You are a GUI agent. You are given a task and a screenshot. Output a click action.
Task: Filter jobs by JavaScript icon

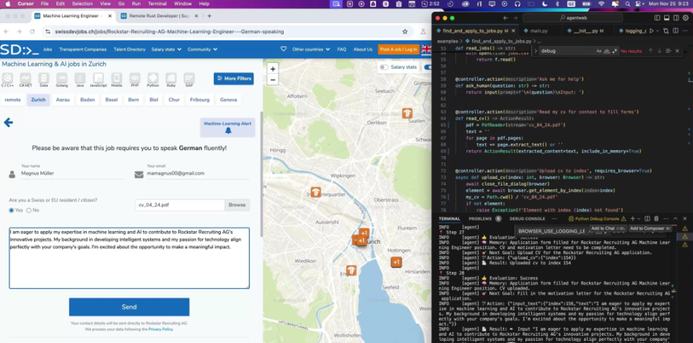click(x=98, y=79)
